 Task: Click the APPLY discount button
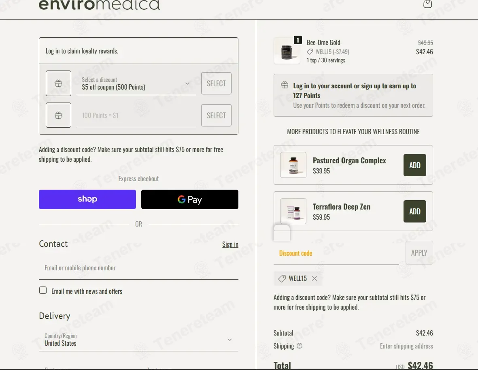[419, 253]
